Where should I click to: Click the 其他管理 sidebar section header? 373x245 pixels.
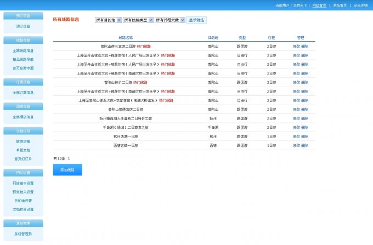click(23, 224)
